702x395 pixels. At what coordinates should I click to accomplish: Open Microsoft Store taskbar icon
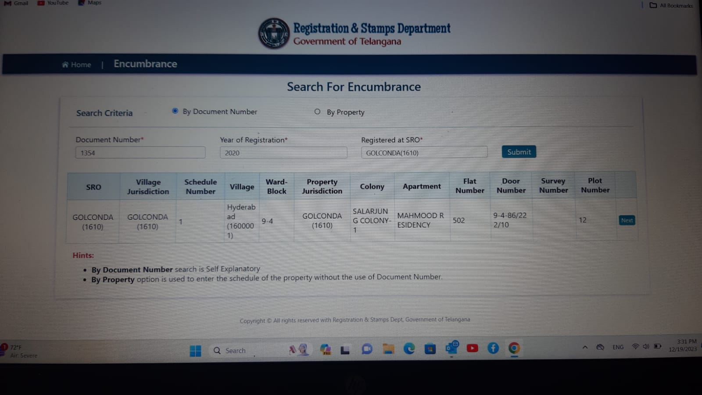(x=430, y=349)
